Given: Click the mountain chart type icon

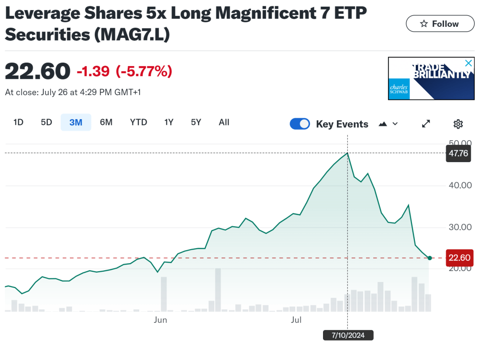Looking at the screenshot, I should click(382, 124).
